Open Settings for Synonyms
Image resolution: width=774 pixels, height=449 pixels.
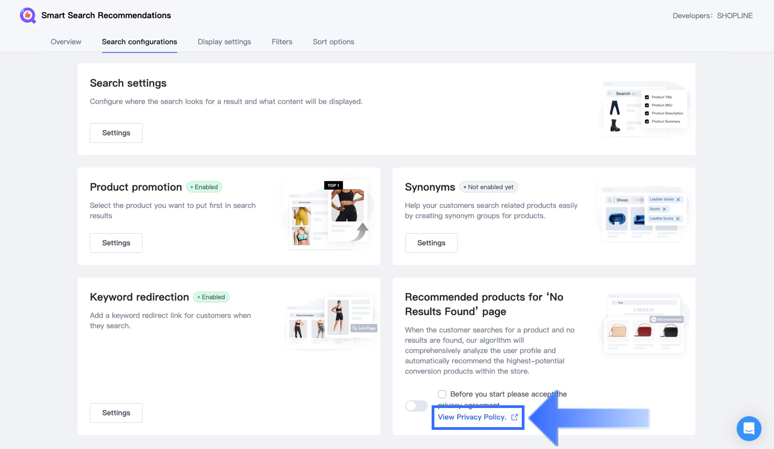pyautogui.click(x=431, y=243)
